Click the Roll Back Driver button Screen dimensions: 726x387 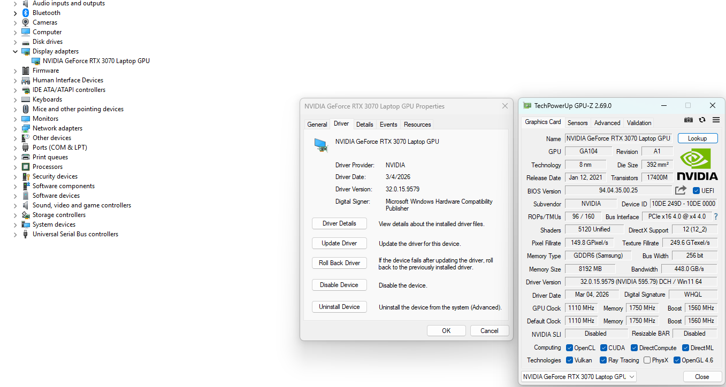tap(339, 263)
